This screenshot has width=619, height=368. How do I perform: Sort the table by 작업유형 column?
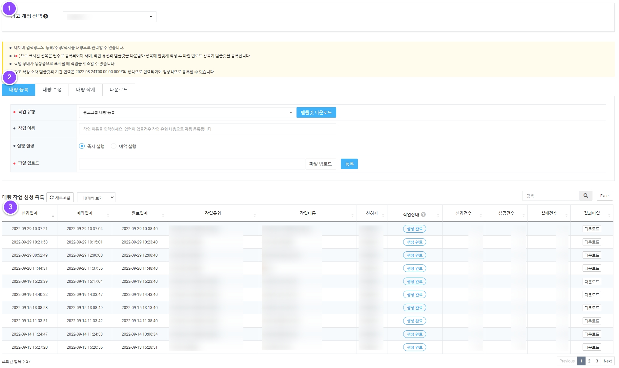213,213
